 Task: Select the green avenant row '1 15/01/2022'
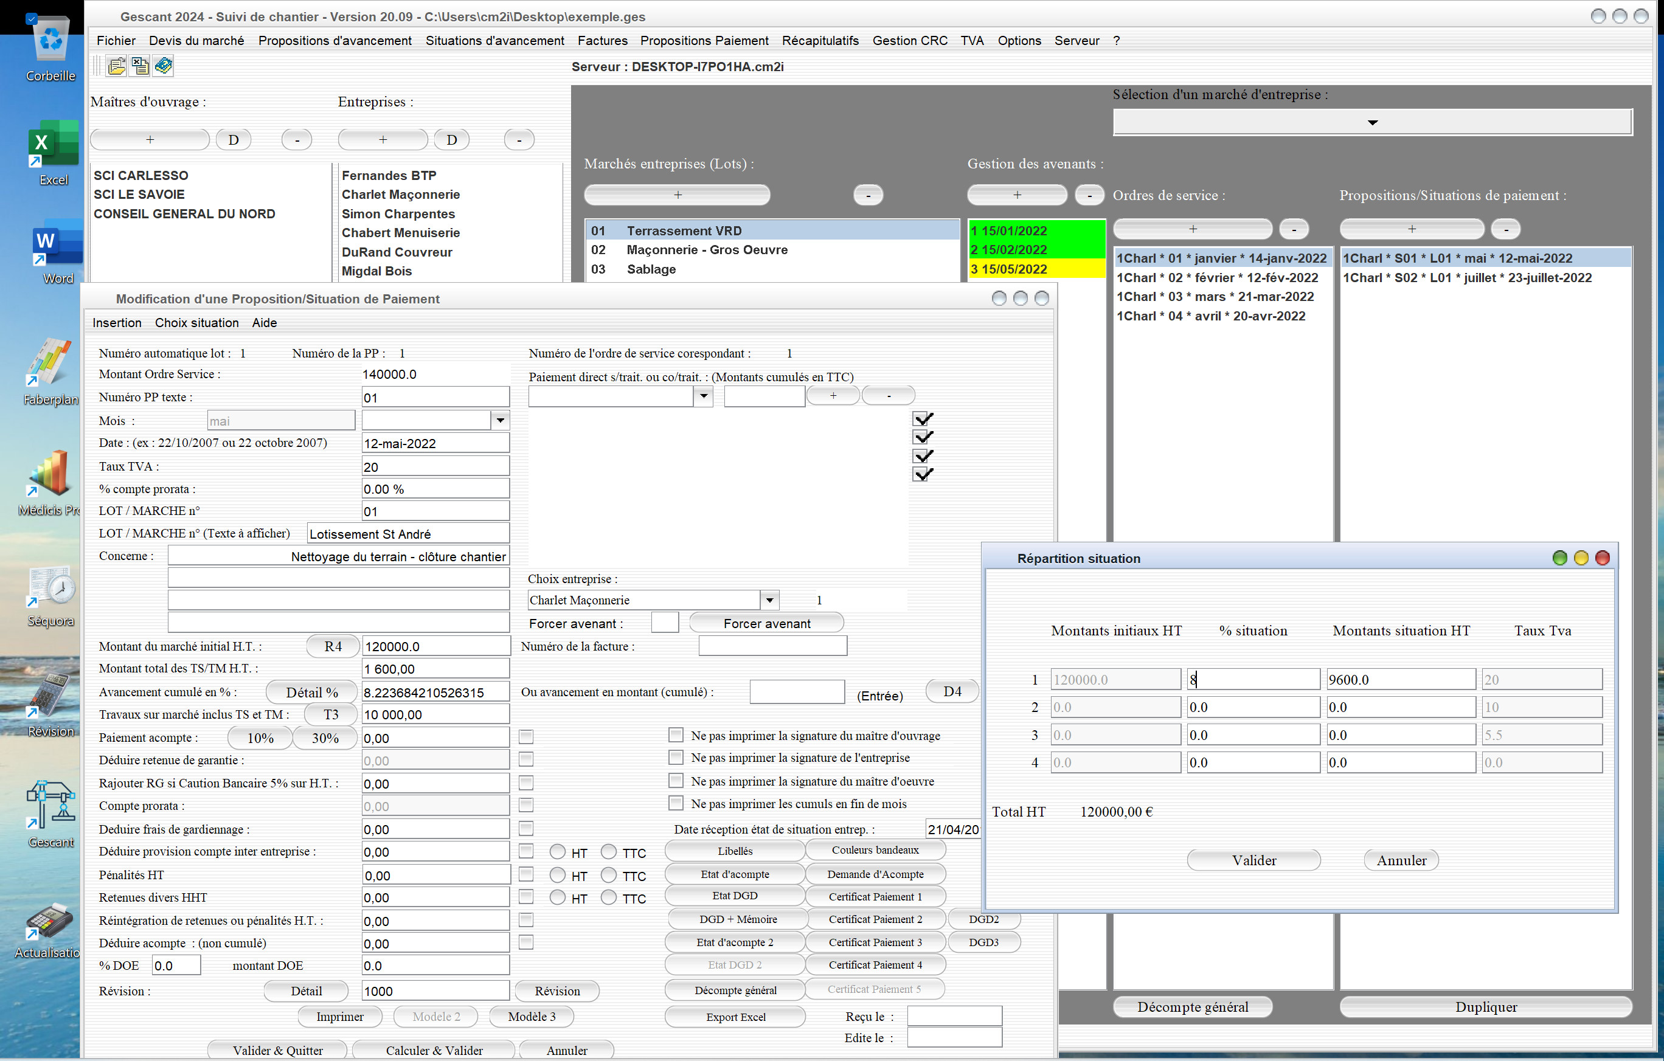click(x=1036, y=230)
